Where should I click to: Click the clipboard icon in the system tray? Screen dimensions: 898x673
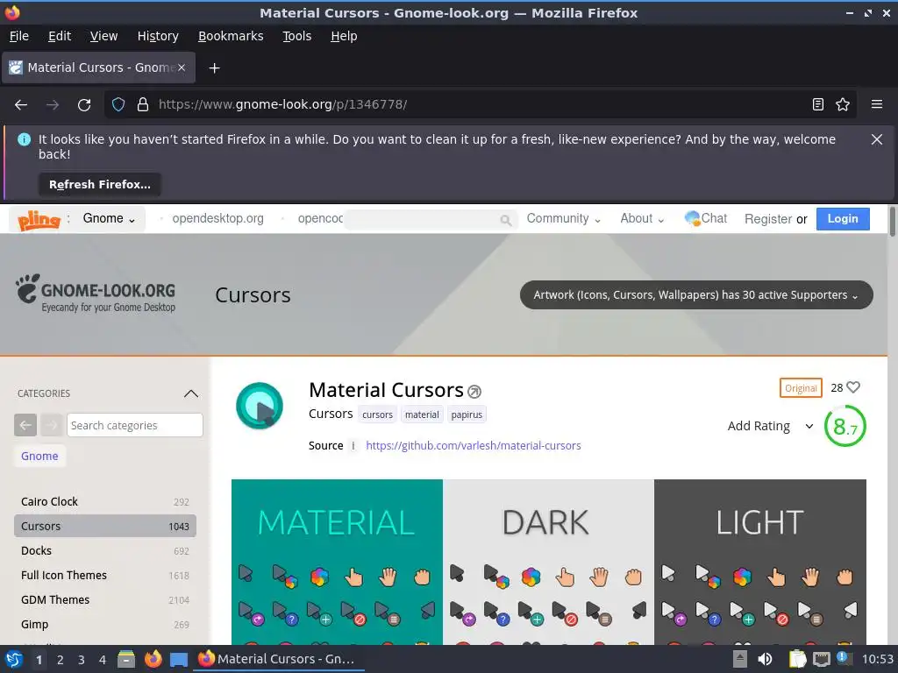pyautogui.click(x=797, y=659)
